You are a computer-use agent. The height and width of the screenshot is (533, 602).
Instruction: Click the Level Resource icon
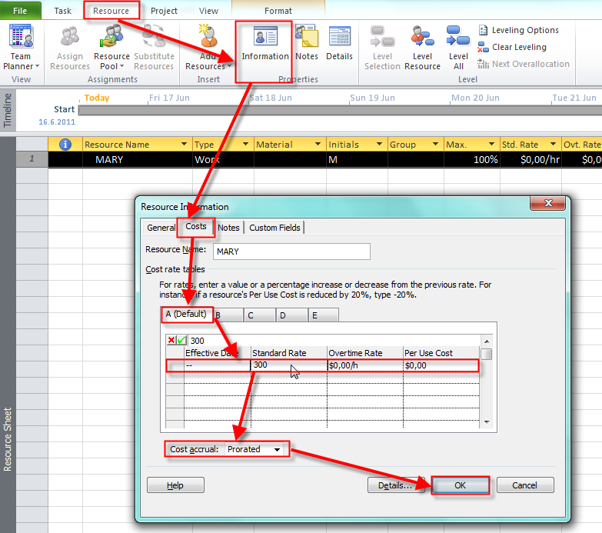tap(422, 46)
